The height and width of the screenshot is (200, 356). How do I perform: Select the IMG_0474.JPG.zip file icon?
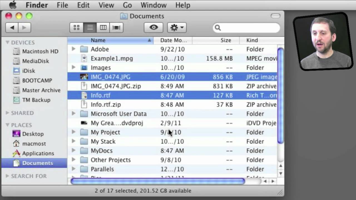84,86
